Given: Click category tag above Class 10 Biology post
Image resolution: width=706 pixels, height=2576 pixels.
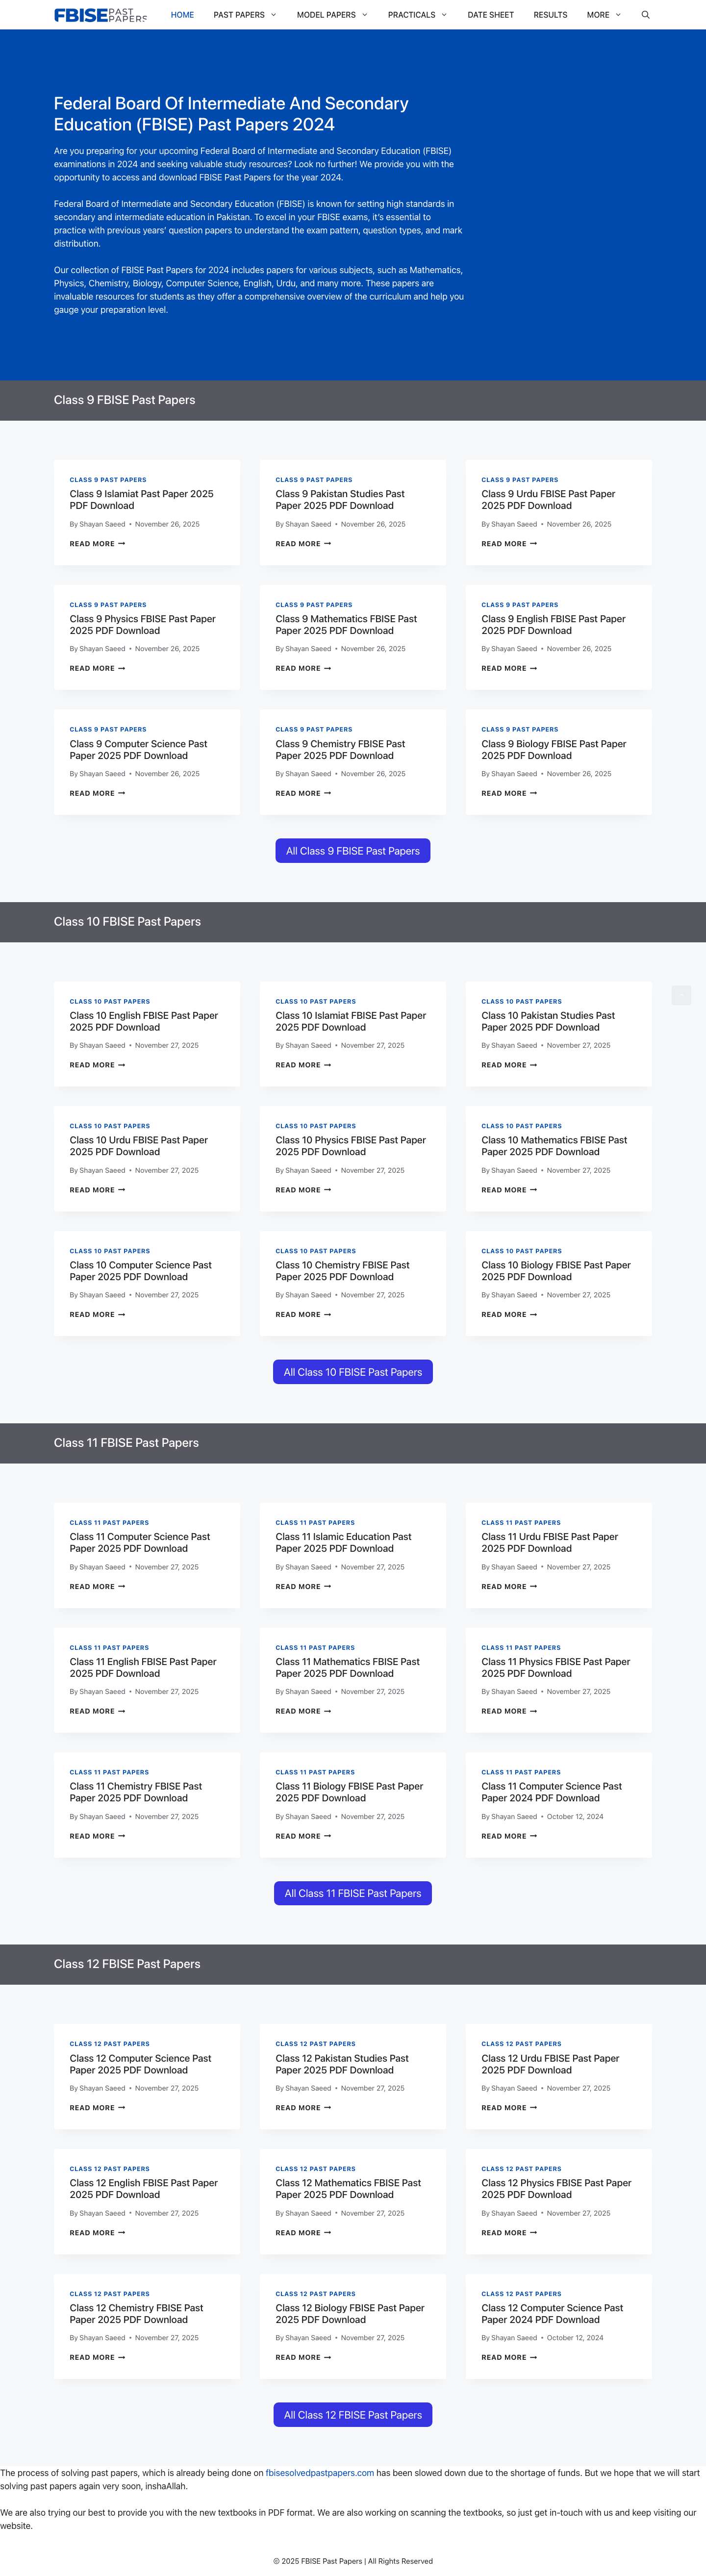Looking at the screenshot, I should pos(521,1251).
